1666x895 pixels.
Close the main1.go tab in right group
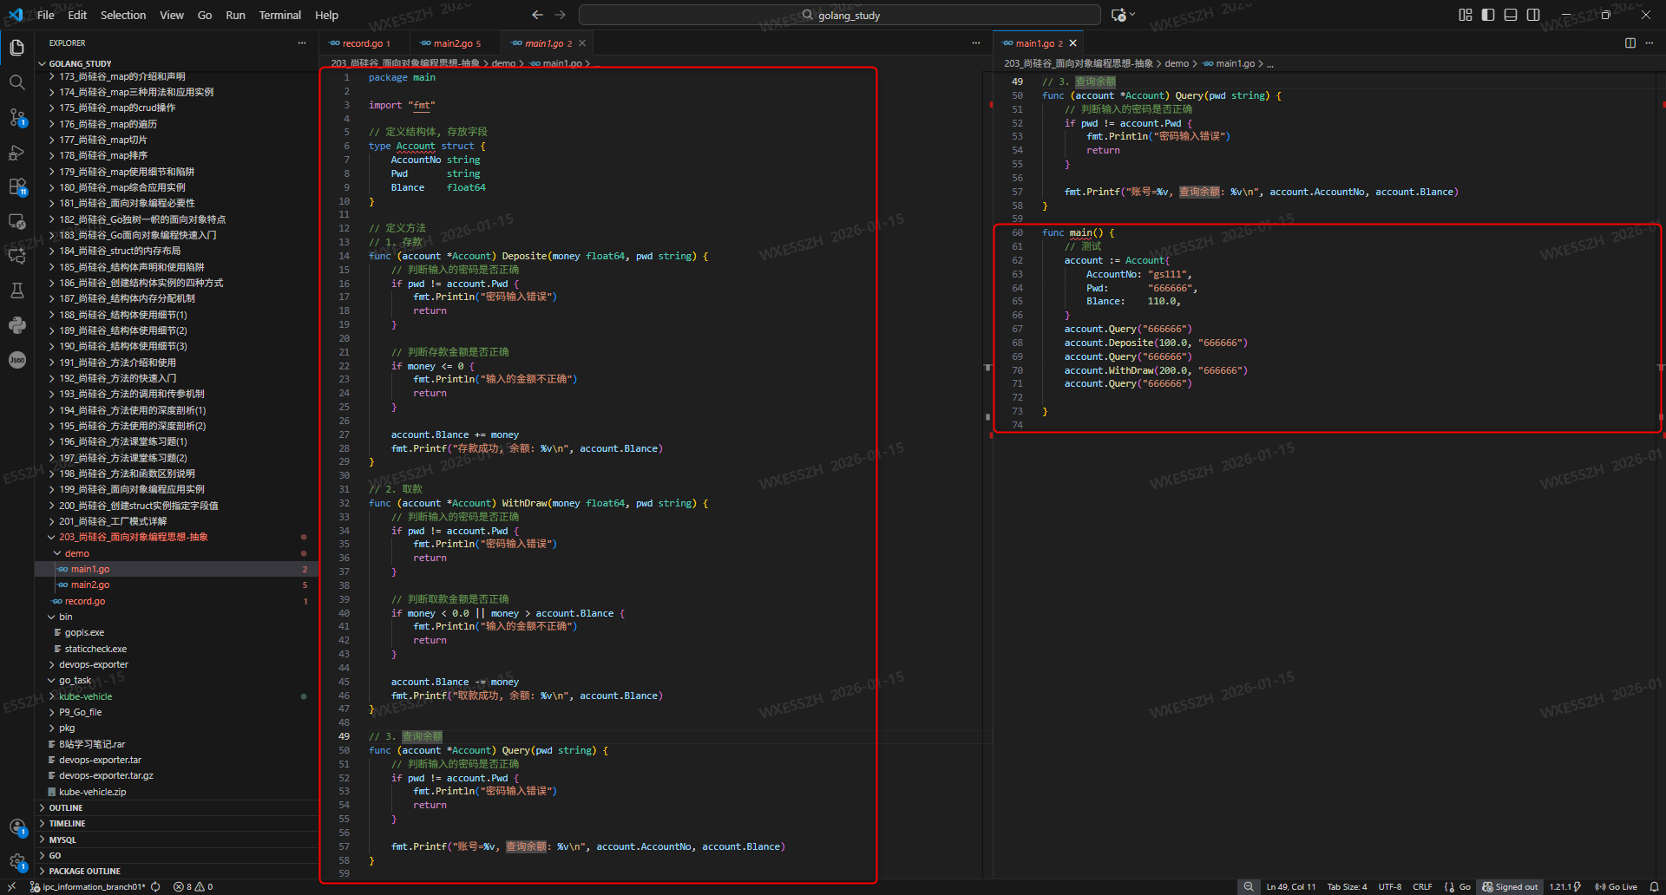click(1072, 43)
